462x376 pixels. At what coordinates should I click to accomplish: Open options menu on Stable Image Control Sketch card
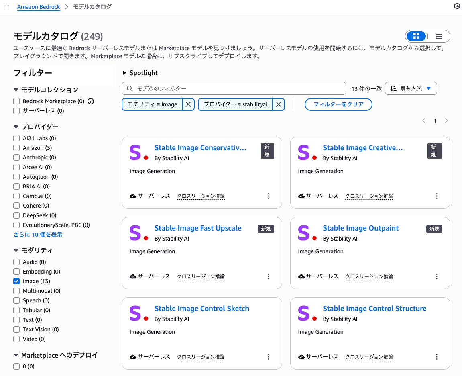click(269, 357)
